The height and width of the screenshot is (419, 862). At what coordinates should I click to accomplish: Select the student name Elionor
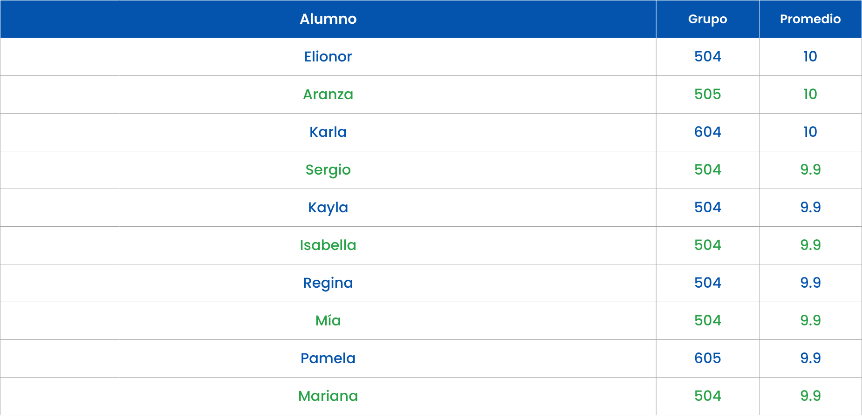coord(328,57)
